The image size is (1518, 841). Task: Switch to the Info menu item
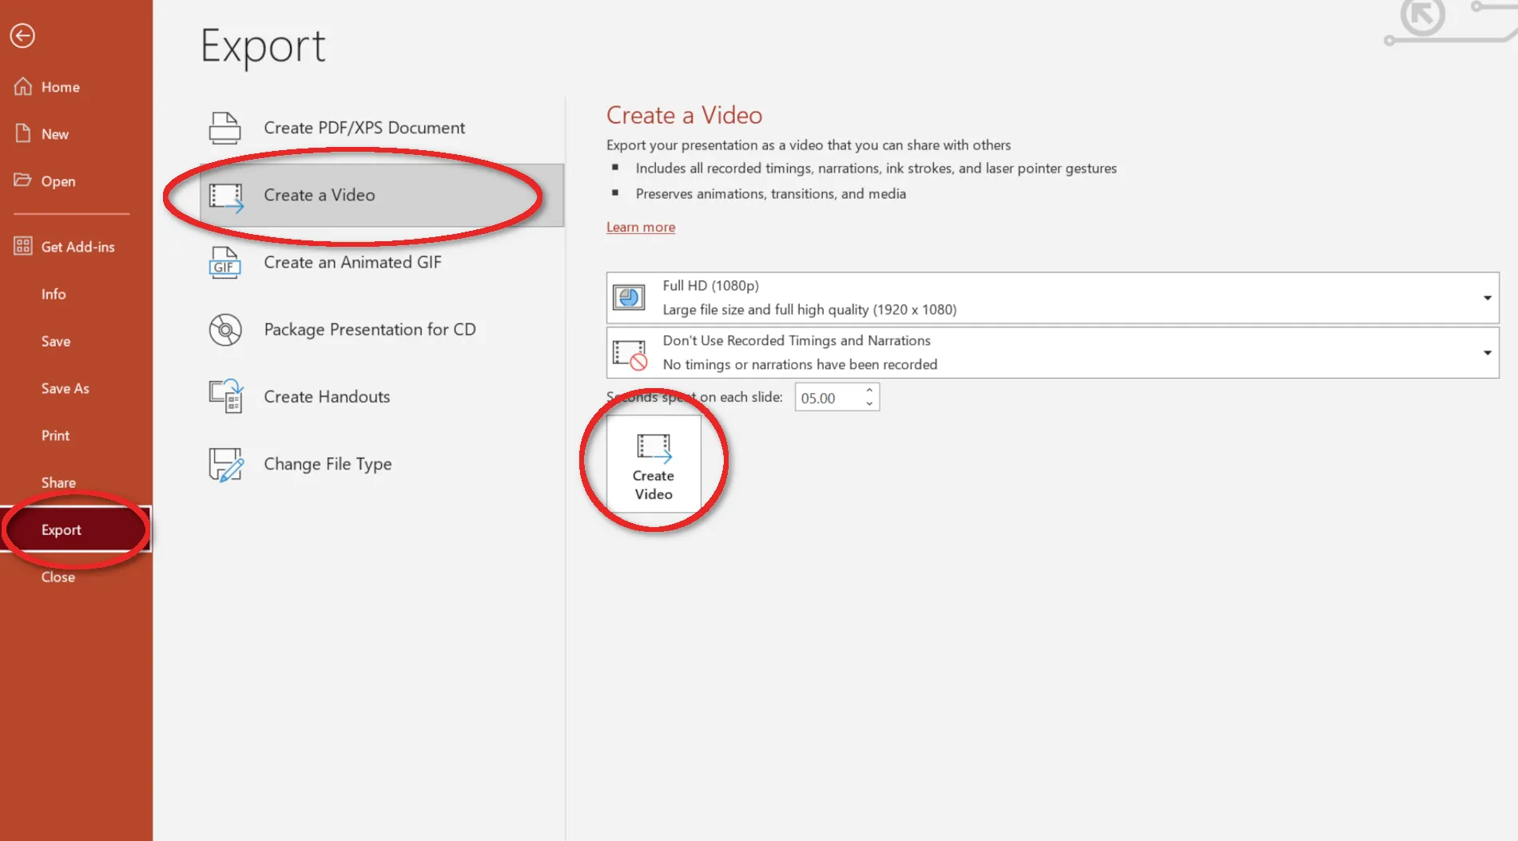53,294
